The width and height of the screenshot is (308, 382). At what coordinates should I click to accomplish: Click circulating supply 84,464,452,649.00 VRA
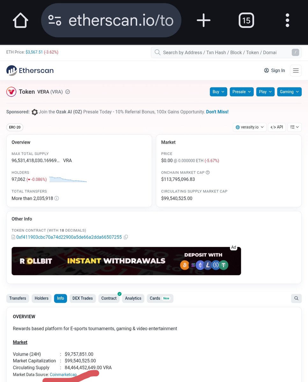click(x=88, y=368)
